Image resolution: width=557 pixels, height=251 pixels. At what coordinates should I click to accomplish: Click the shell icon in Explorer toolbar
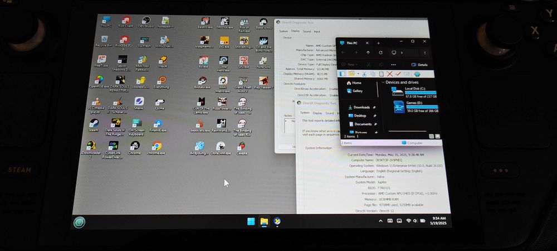click(x=417, y=74)
